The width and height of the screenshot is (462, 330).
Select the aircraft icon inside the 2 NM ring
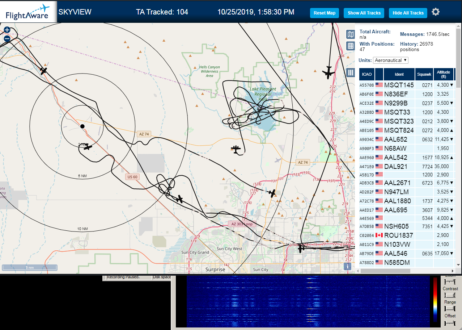[87, 147]
